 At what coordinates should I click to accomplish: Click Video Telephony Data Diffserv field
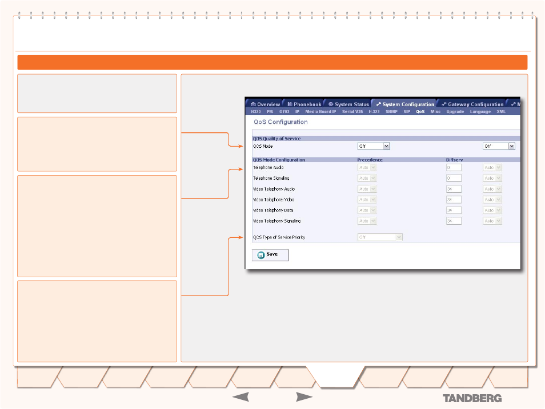pyautogui.click(x=454, y=210)
